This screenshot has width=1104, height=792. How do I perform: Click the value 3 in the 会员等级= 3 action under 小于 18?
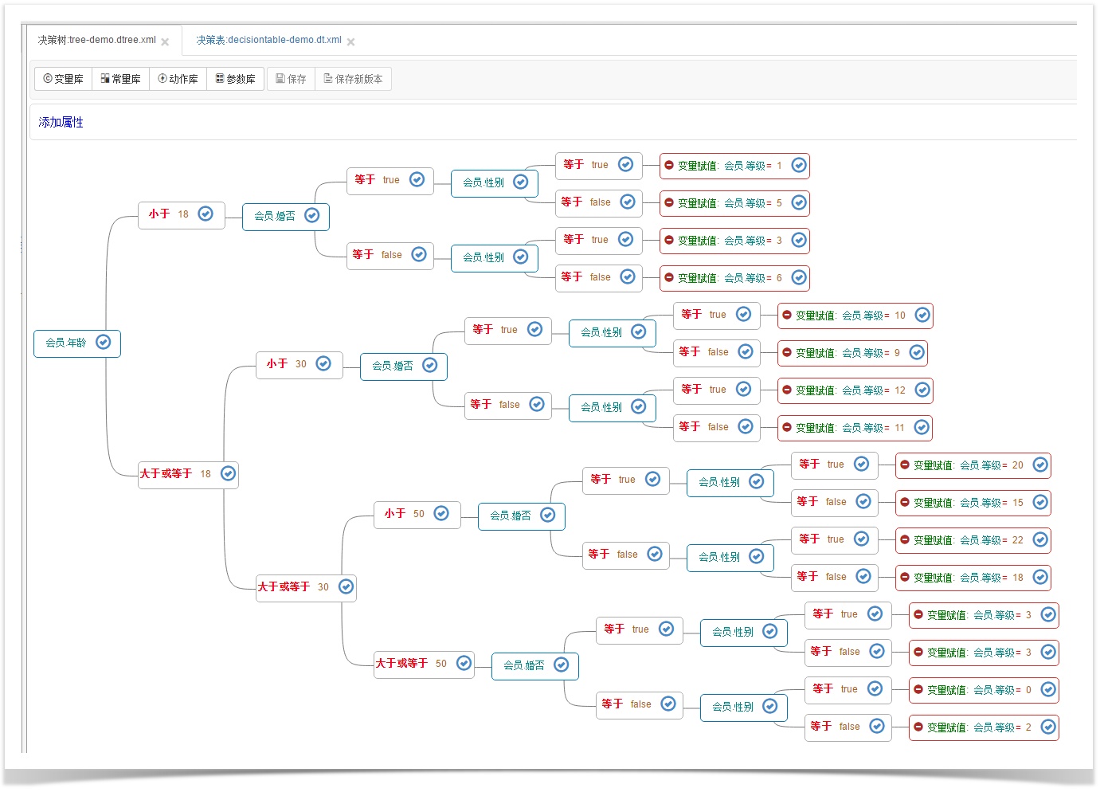pyautogui.click(x=779, y=241)
